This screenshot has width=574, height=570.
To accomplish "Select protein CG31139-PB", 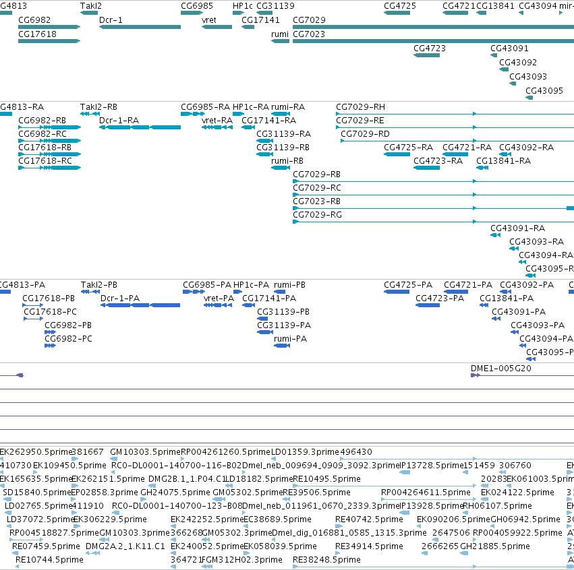I will pyautogui.click(x=262, y=319).
